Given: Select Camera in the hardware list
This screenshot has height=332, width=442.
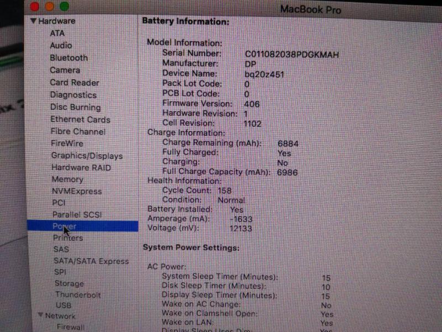Looking at the screenshot, I should [65, 70].
